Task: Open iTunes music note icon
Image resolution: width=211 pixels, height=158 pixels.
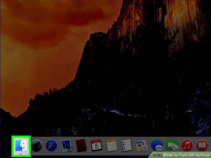Action: 187,146
